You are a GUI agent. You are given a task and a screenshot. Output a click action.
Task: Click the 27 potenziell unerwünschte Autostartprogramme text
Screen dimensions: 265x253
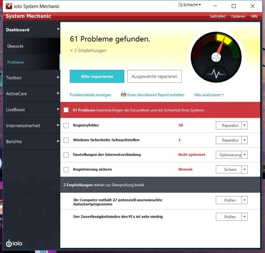(118, 202)
